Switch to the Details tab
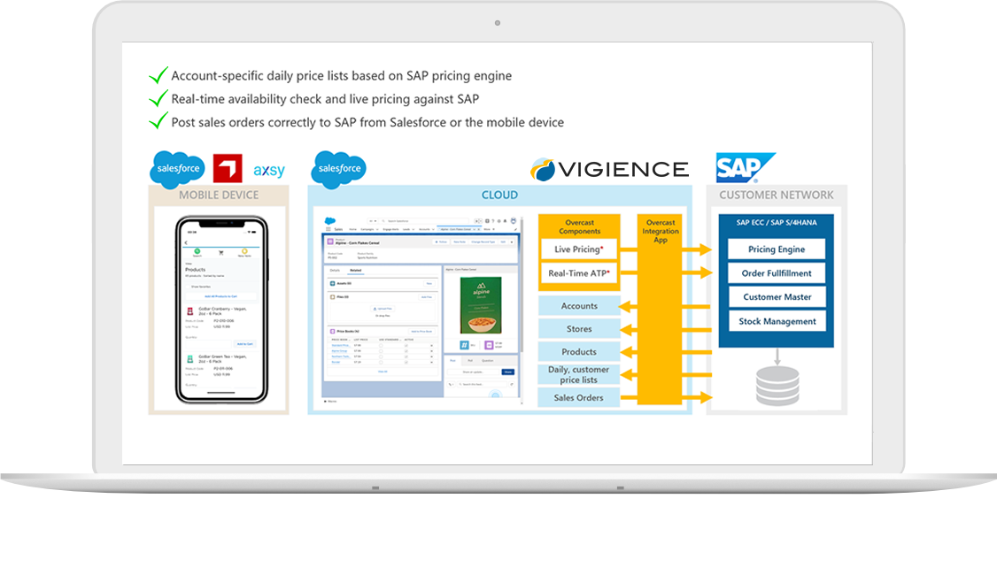Screen dimensions: 997x575 [335, 271]
